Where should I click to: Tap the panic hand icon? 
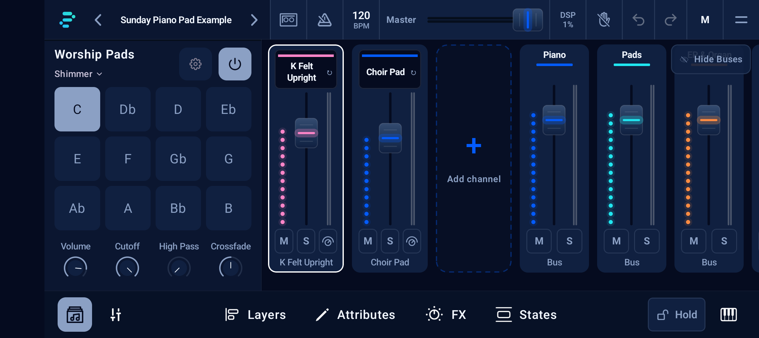[604, 20]
